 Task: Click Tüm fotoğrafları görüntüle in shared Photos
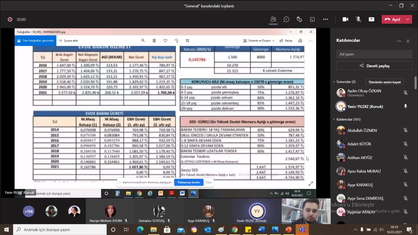click(x=36, y=40)
